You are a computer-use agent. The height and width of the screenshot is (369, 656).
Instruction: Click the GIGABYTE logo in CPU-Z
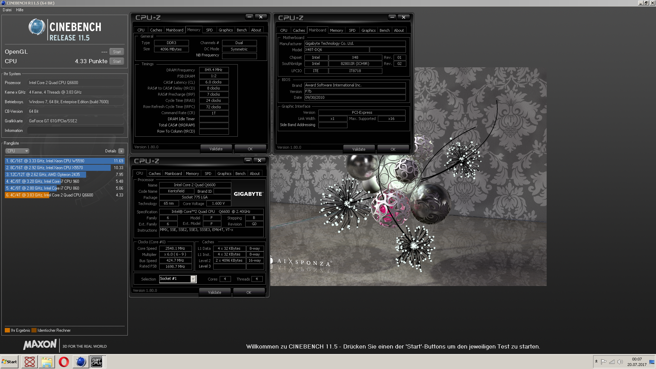(248, 194)
